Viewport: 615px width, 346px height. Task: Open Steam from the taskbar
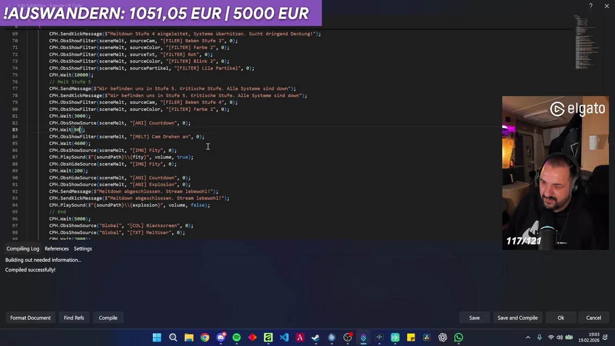click(316, 337)
